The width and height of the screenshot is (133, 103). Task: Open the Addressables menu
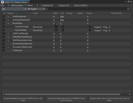[18, 5]
